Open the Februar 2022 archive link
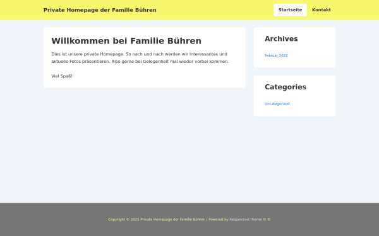Screen dimensions: 379x236 tap(276, 55)
